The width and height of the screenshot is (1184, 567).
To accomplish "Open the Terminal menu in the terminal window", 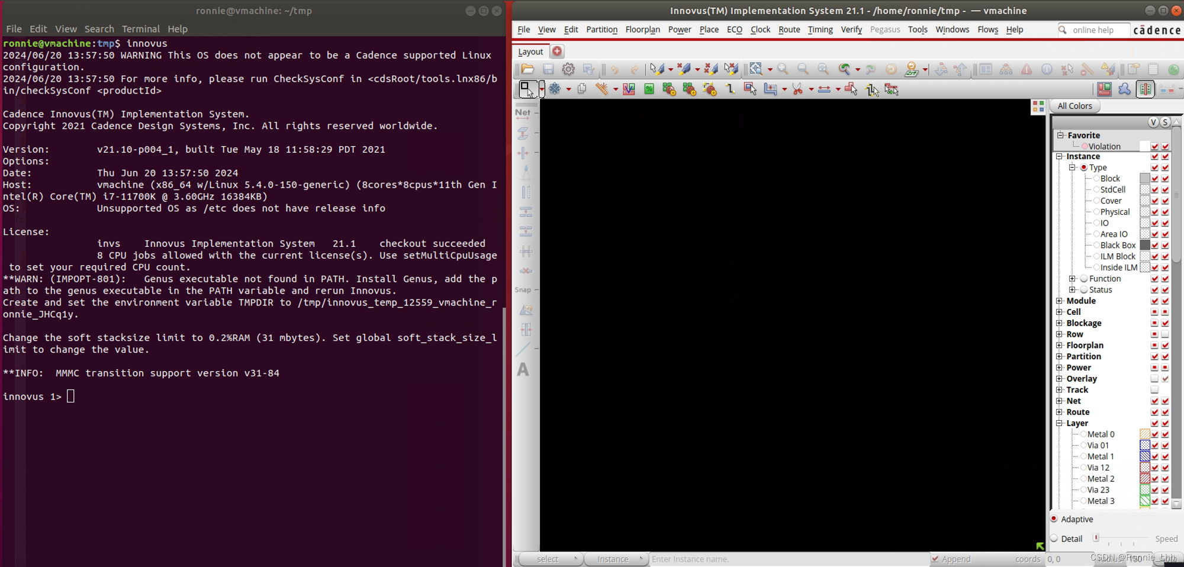I will pyautogui.click(x=140, y=29).
